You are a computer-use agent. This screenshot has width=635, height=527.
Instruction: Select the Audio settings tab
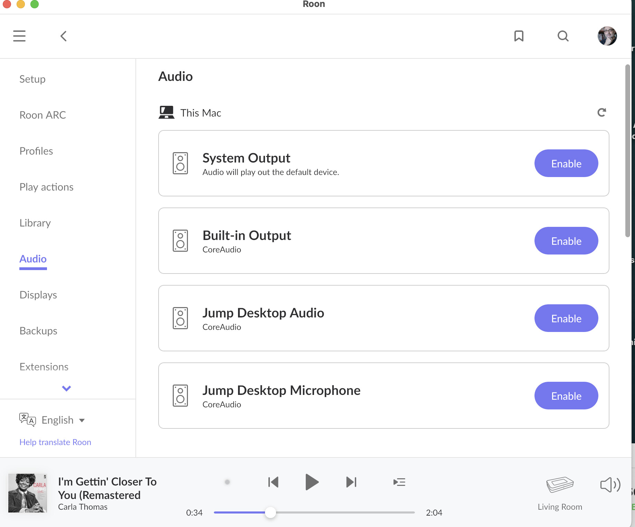(x=33, y=259)
